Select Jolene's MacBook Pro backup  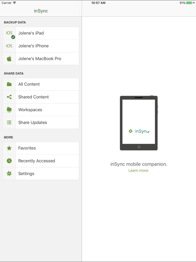(x=41, y=59)
